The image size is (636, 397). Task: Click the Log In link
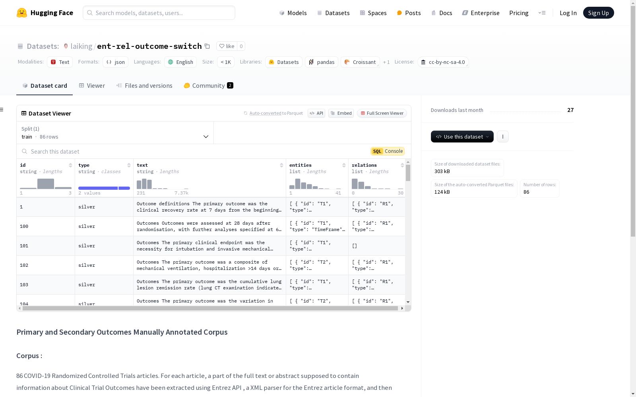point(568,13)
